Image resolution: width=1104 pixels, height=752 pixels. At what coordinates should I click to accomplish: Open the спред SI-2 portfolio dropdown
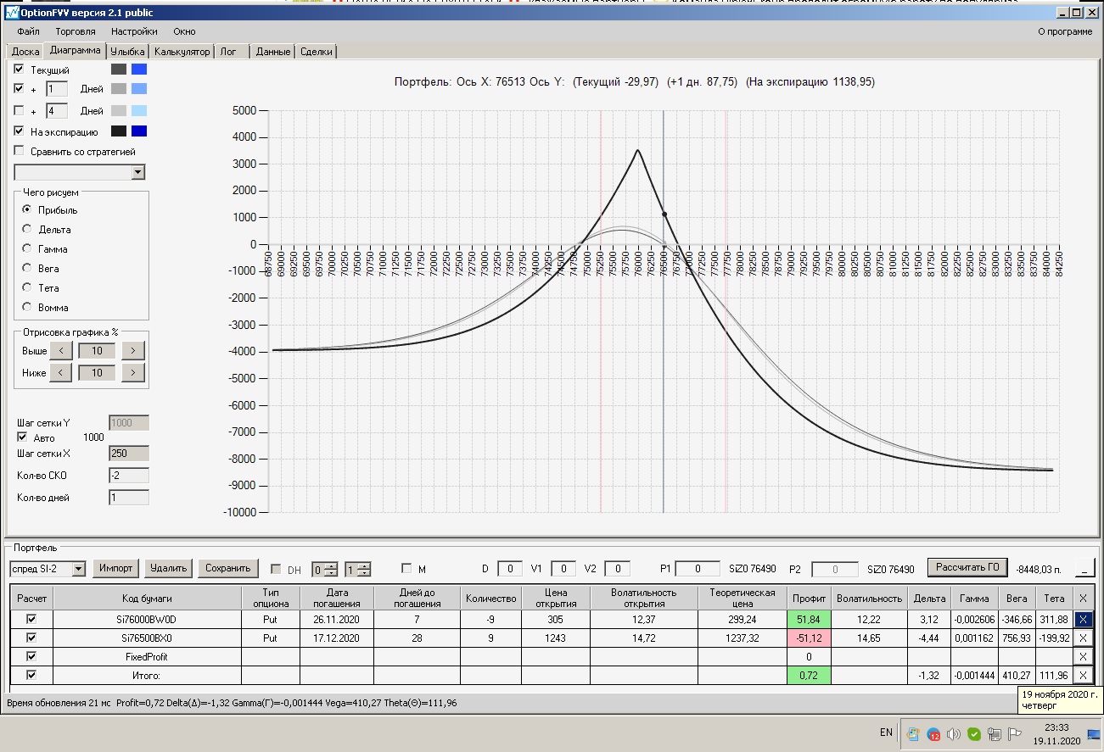(79, 569)
